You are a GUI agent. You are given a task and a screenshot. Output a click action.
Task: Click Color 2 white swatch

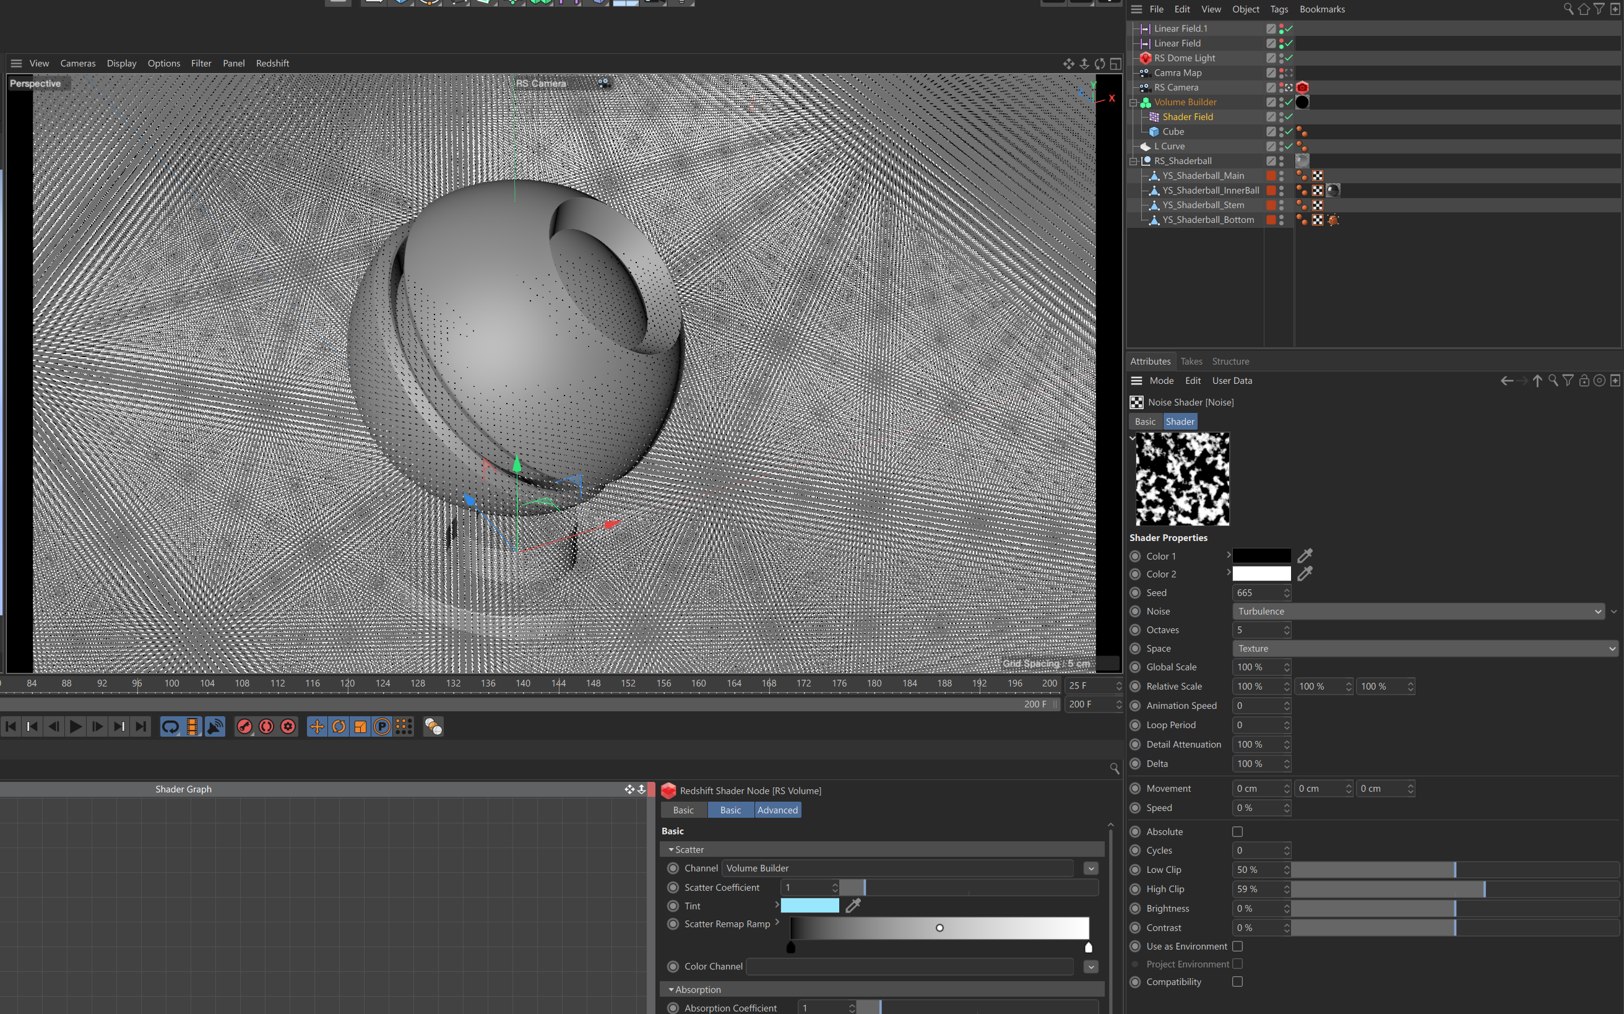[x=1261, y=574]
